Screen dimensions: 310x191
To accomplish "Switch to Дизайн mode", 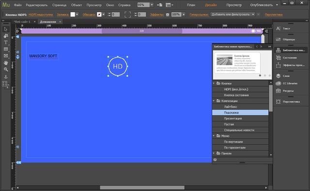I will coord(211,5).
